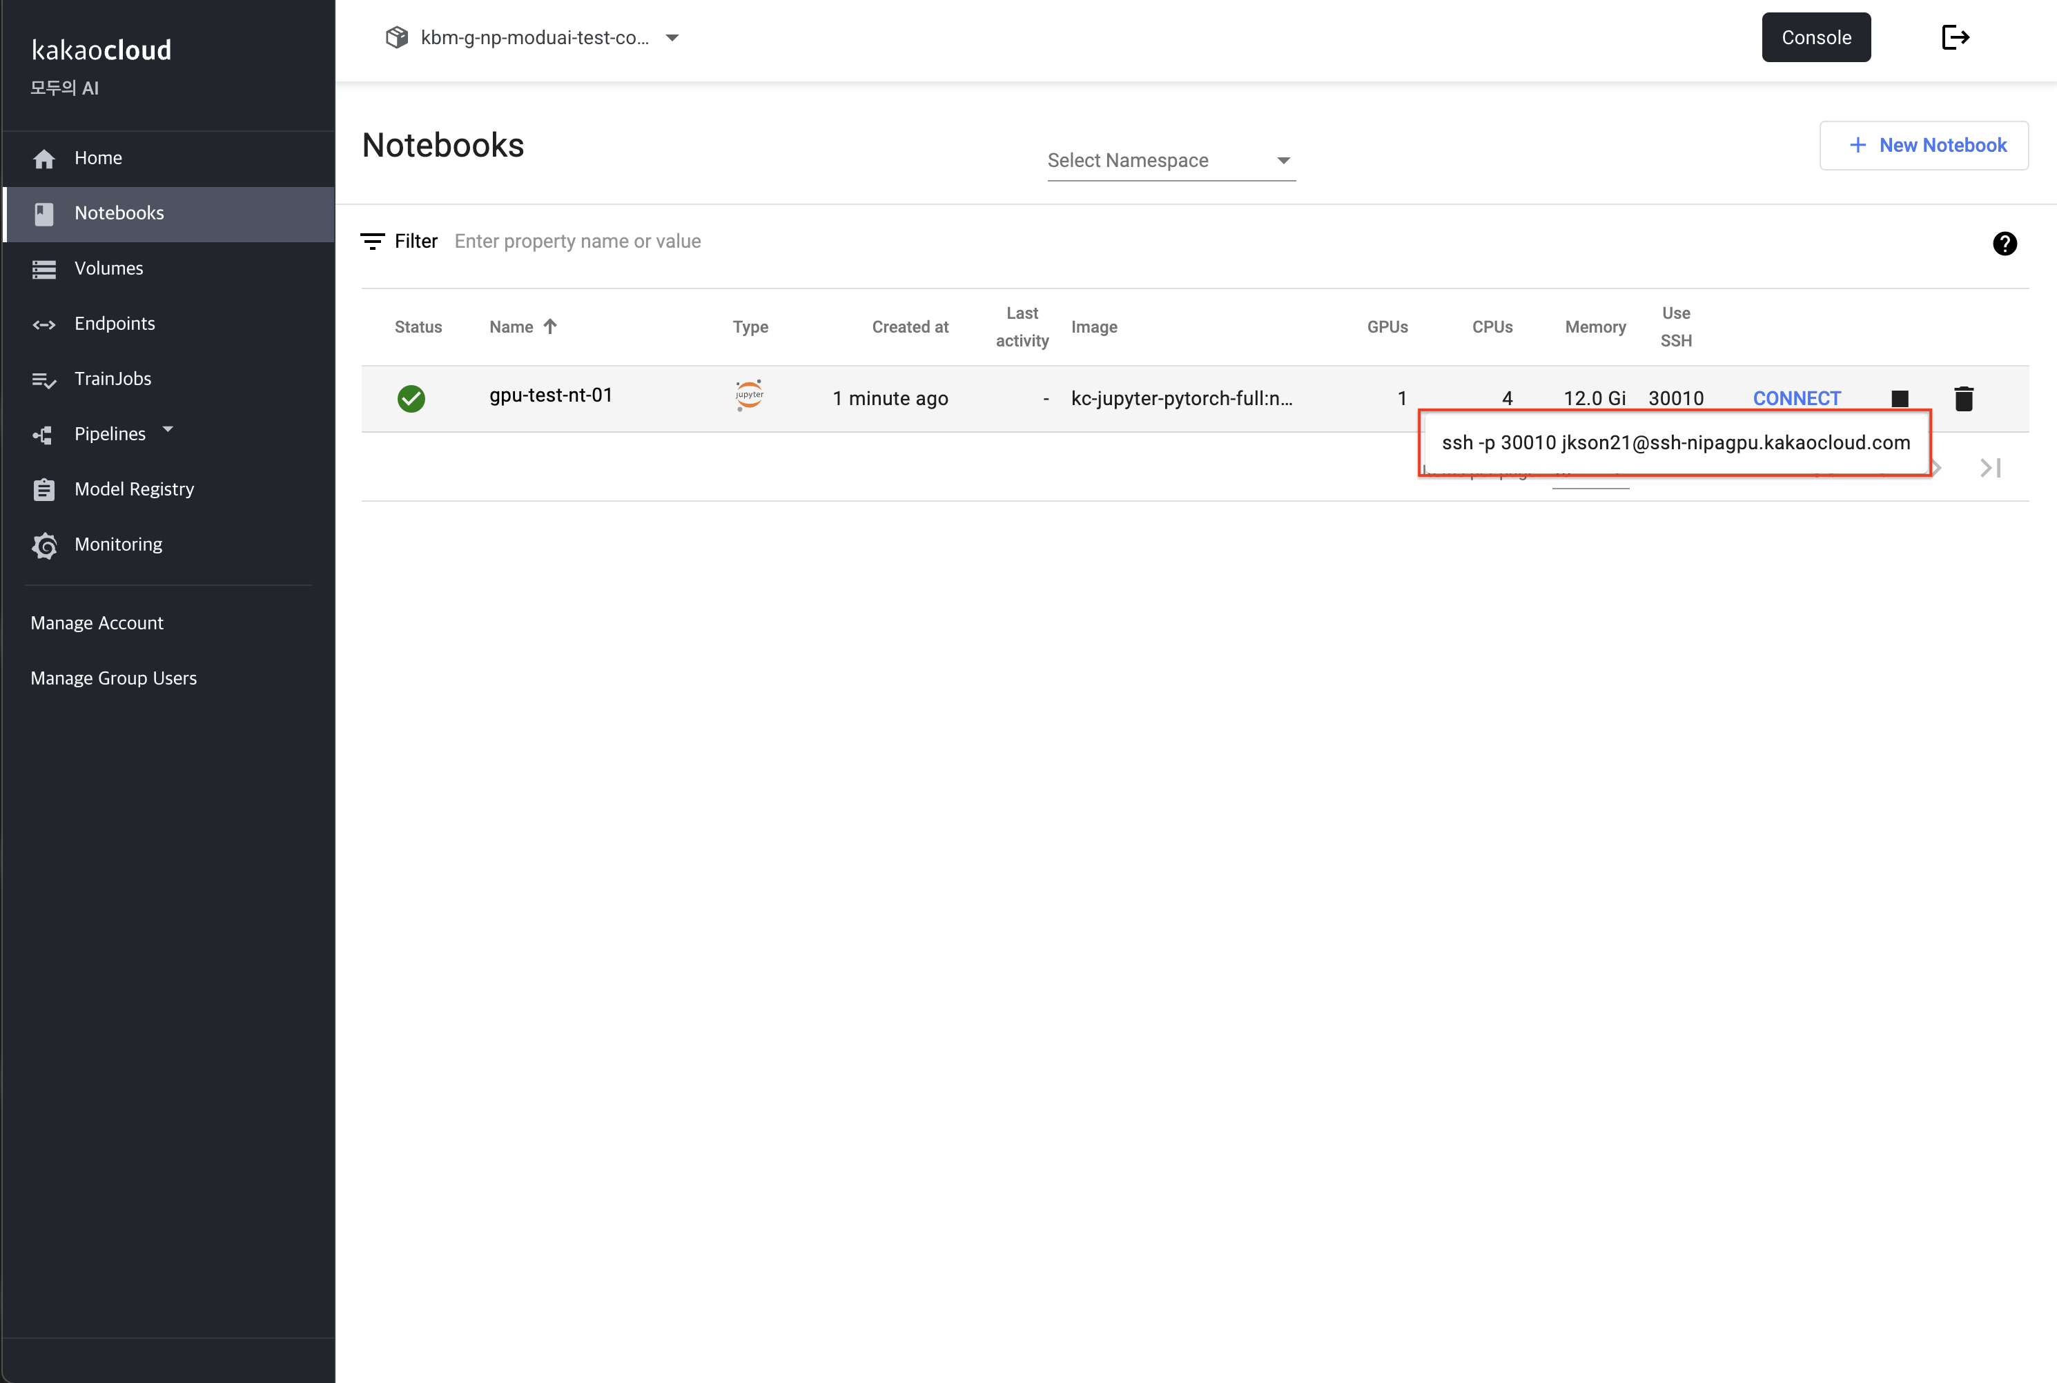
Task: Click the Pipelines node icon
Action: click(43, 435)
